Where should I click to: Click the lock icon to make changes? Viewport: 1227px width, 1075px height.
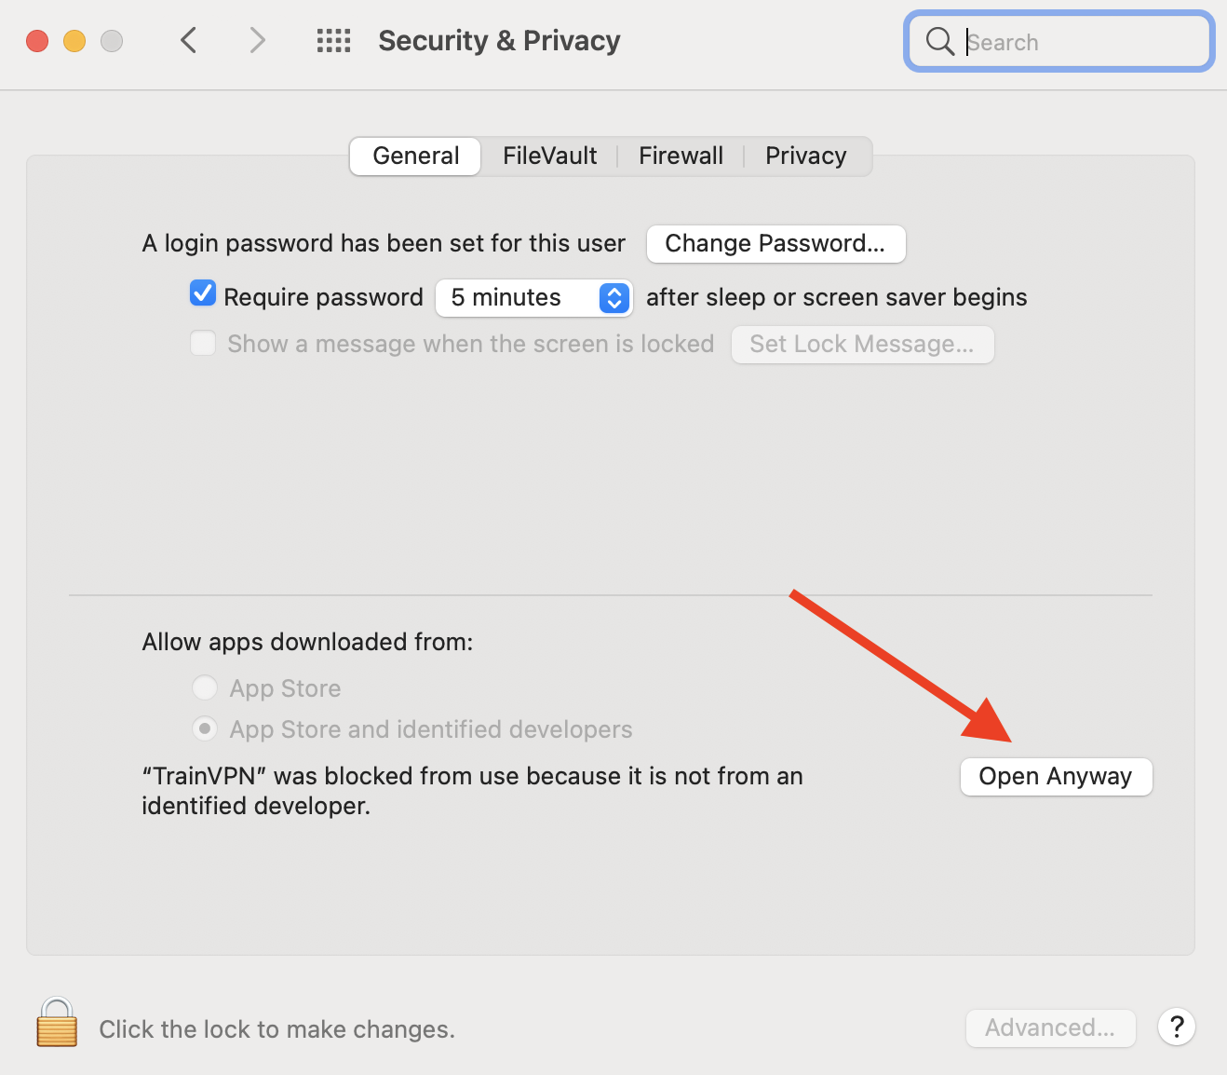tap(57, 1023)
